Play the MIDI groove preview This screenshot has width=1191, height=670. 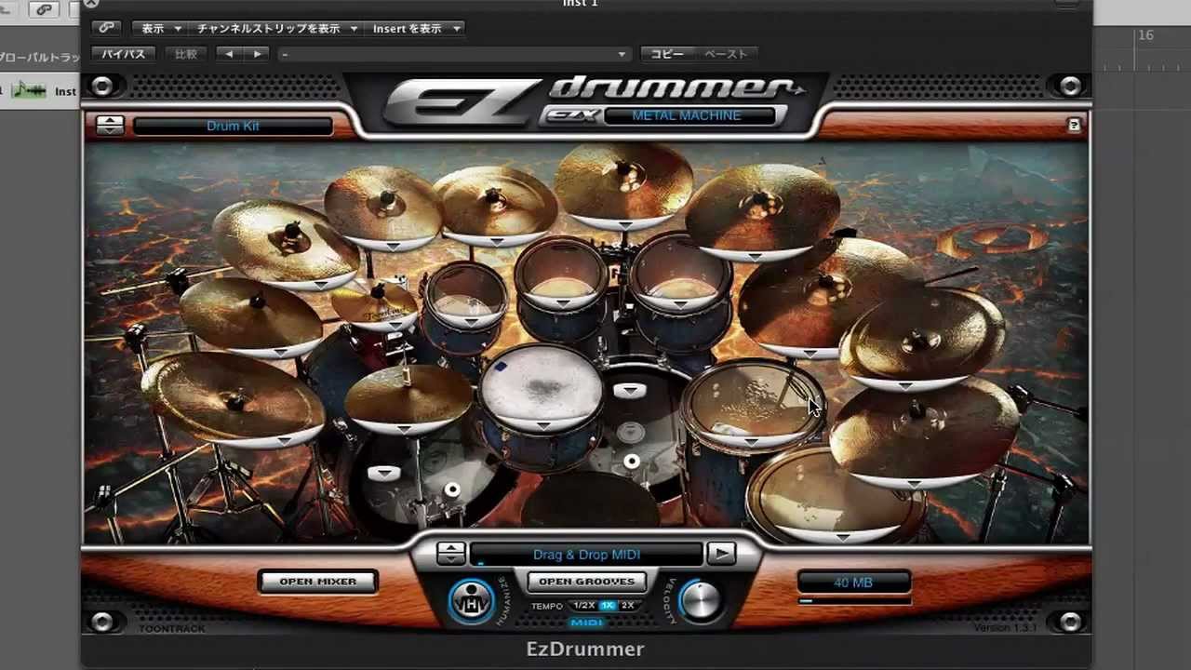click(x=720, y=554)
